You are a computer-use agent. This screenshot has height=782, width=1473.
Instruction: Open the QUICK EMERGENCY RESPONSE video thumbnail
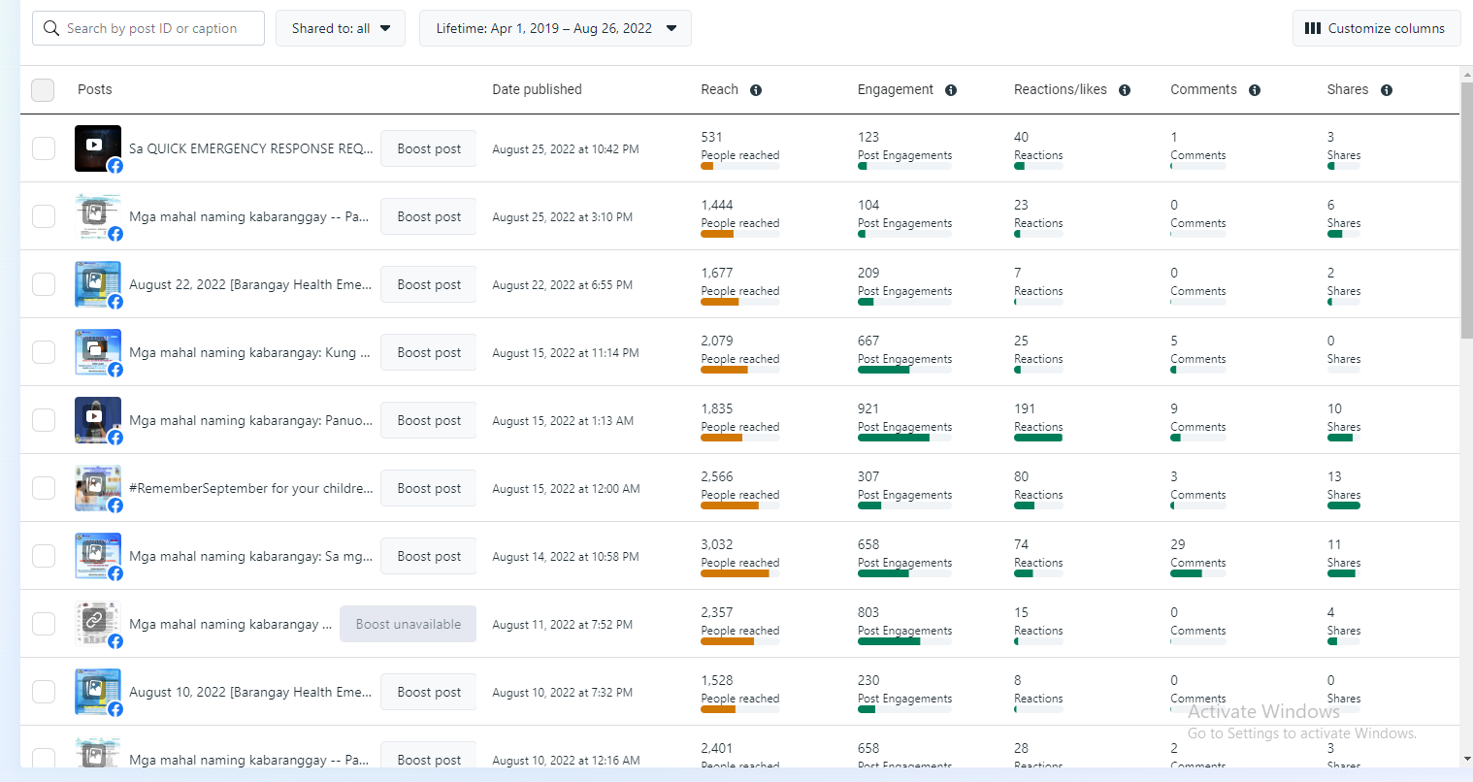click(98, 148)
